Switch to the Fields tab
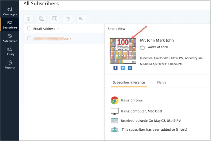This screenshot has width=211, height=141. 161,82
